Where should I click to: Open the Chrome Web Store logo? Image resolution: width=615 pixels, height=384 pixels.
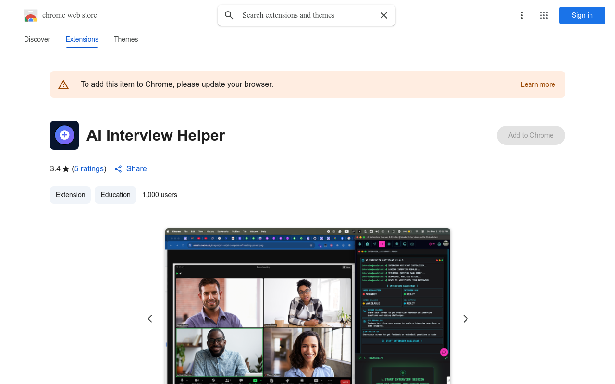31,15
